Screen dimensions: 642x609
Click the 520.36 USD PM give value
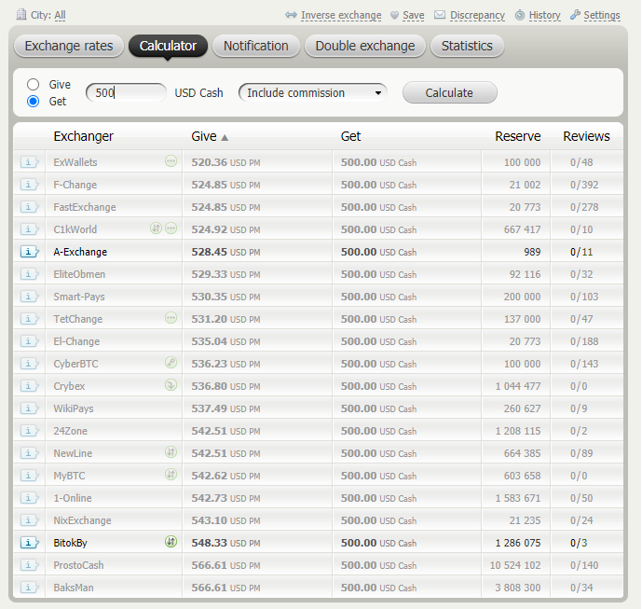[x=225, y=162]
